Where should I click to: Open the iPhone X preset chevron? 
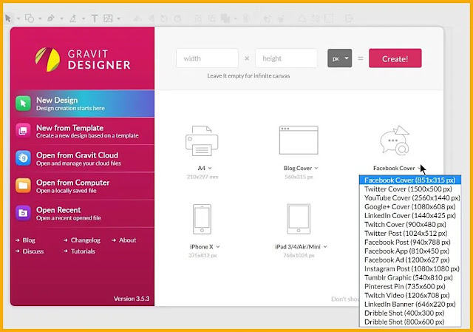coord(218,247)
